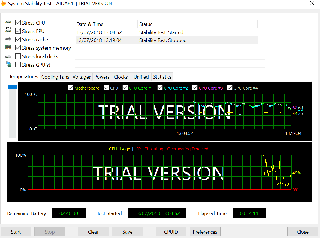The width and height of the screenshot is (320, 238).
Task: Click CPU Throttling - Overheating Detected text
Action: pyautogui.click(x=173, y=149)
